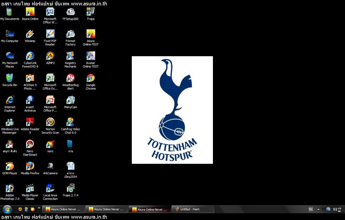Click the GOM Player quick launch icon
The width and height of the screenshot is (345, 220).
pyautogui.click(x=33, y=209)
